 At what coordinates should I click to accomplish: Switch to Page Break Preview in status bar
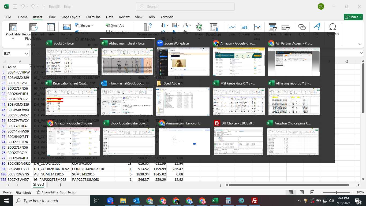click(x=312, y=192)
